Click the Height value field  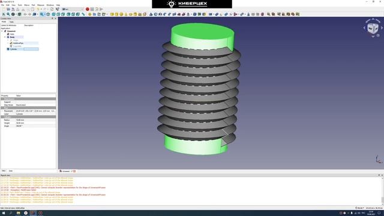coord(36,123)
